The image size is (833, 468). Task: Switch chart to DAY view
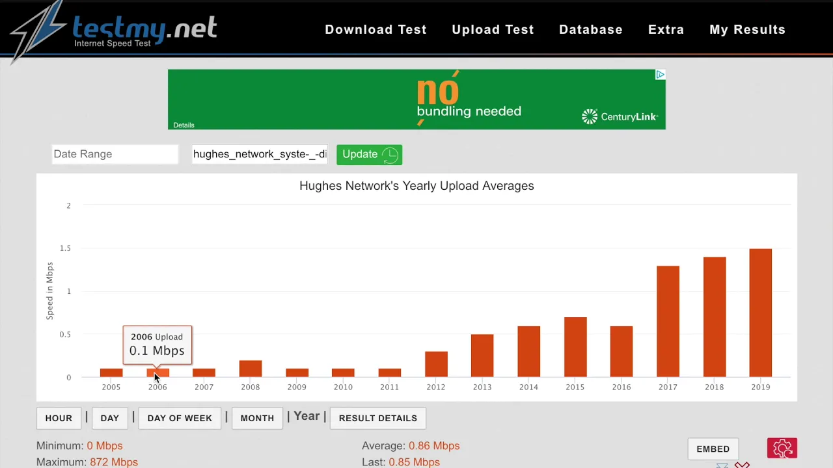[x=109, y=418]
